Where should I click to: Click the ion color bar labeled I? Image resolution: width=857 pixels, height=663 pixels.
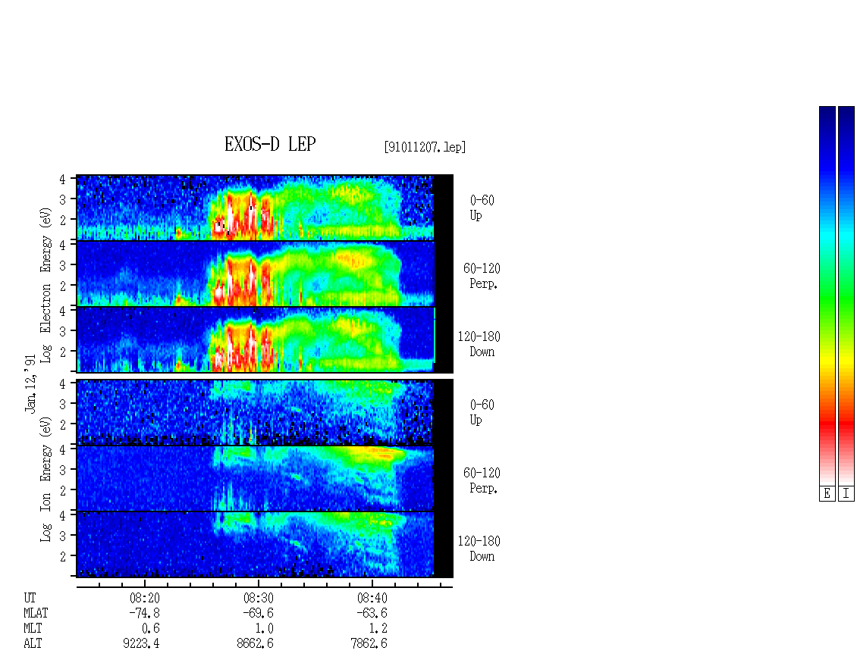[x=846, y=296]
